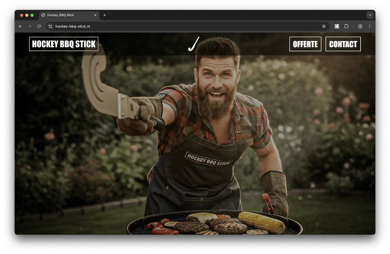Bookmark this page with the star
Image resolution: width=390 pixels, height=254 pixels.
tap(324, 26)
